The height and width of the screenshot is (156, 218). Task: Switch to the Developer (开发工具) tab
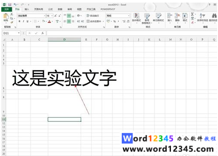point(91,9)
